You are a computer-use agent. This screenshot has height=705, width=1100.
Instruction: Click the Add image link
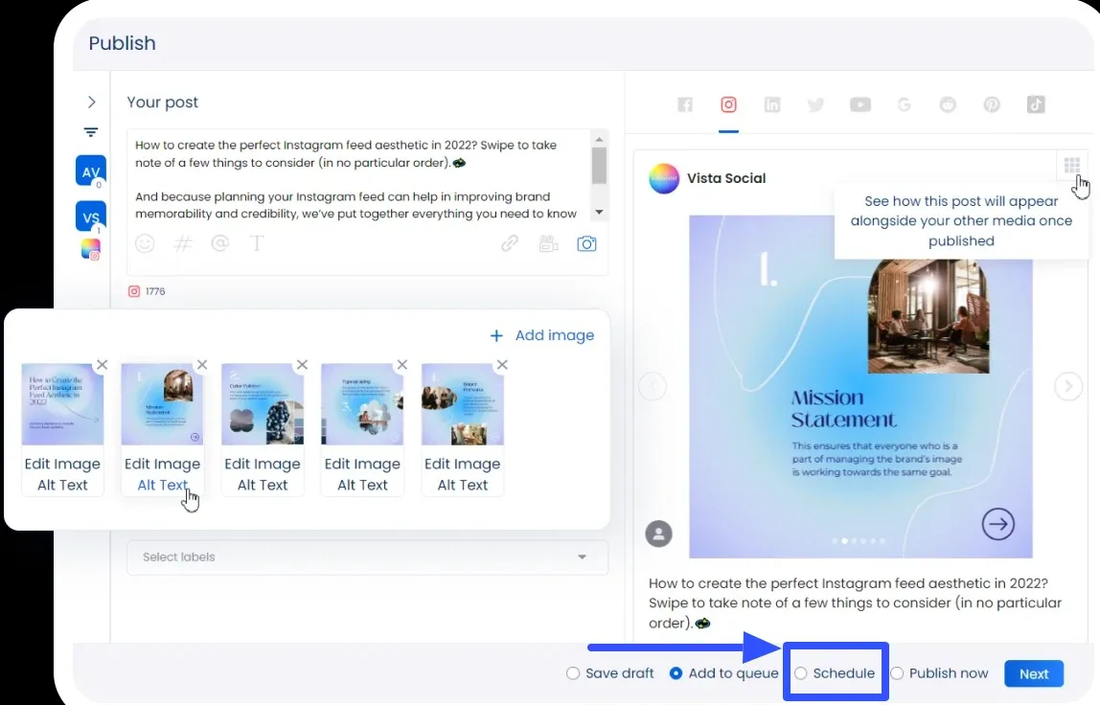(542, 335)
